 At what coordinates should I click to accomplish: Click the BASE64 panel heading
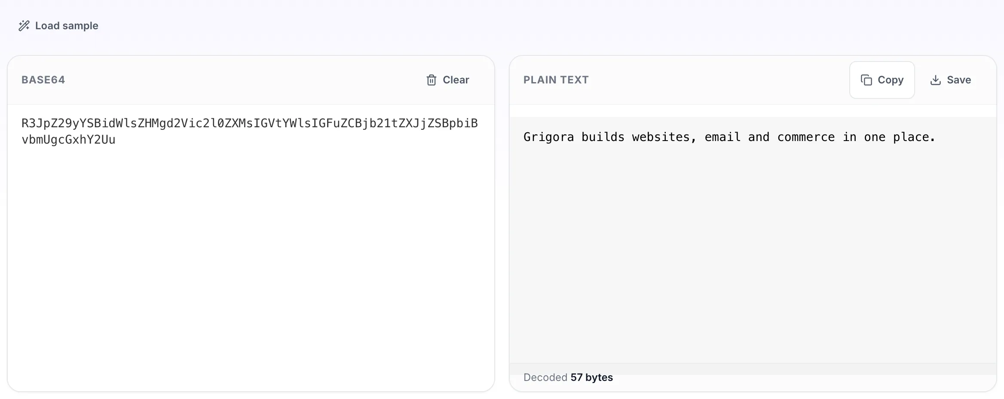click(x=43, y=80)
